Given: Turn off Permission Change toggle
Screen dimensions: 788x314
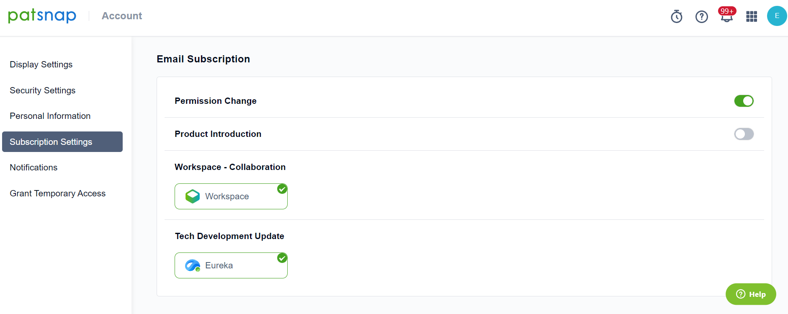Looking at the screenshot, I should pos(744,101).
